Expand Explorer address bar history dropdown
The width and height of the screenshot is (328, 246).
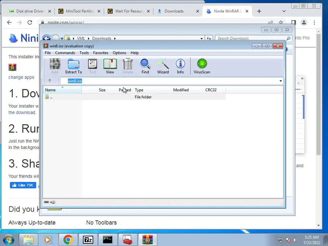pyautogui.click(x=201, y=38)
